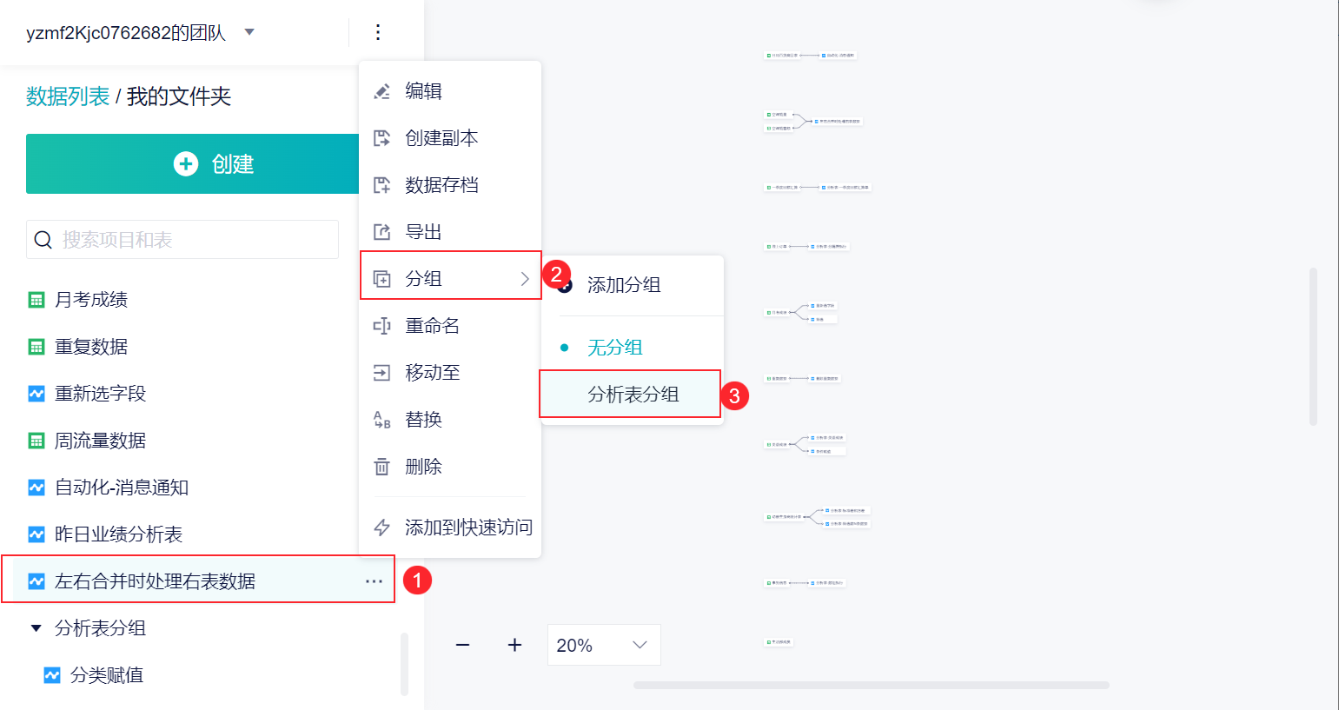1339x710 pixels.
Task: Click the pencil icon beside 编辑
Action: [381, 91]
